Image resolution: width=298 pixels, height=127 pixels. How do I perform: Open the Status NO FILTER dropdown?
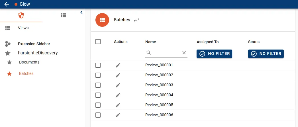coord(266,54)
